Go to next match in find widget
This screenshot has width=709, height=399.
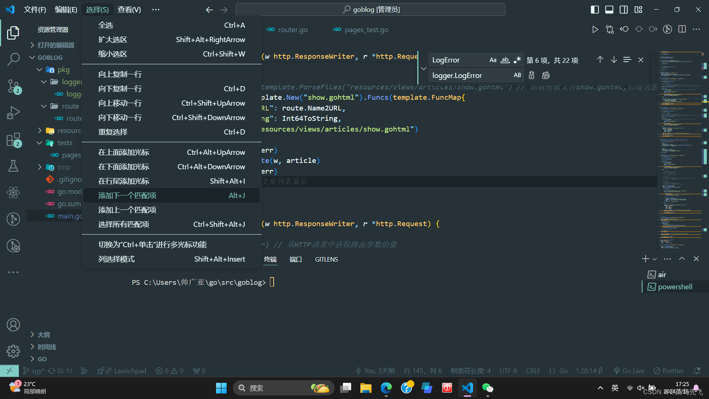pyautogui.click(x=614, y=59)
